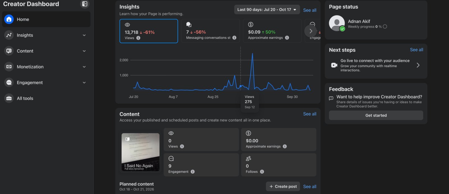Expand the Monetization sidebar section chevron
Image resolution: width=449 pixels, height=194 pixels.
tap(84, 67)
